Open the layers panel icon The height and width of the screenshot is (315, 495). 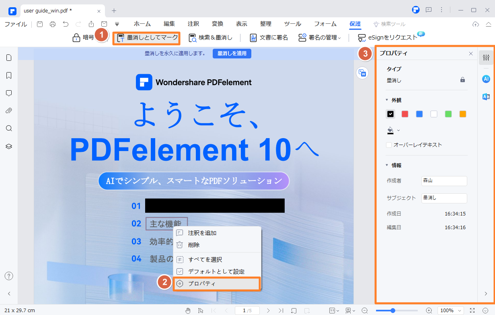pos(9,146)
